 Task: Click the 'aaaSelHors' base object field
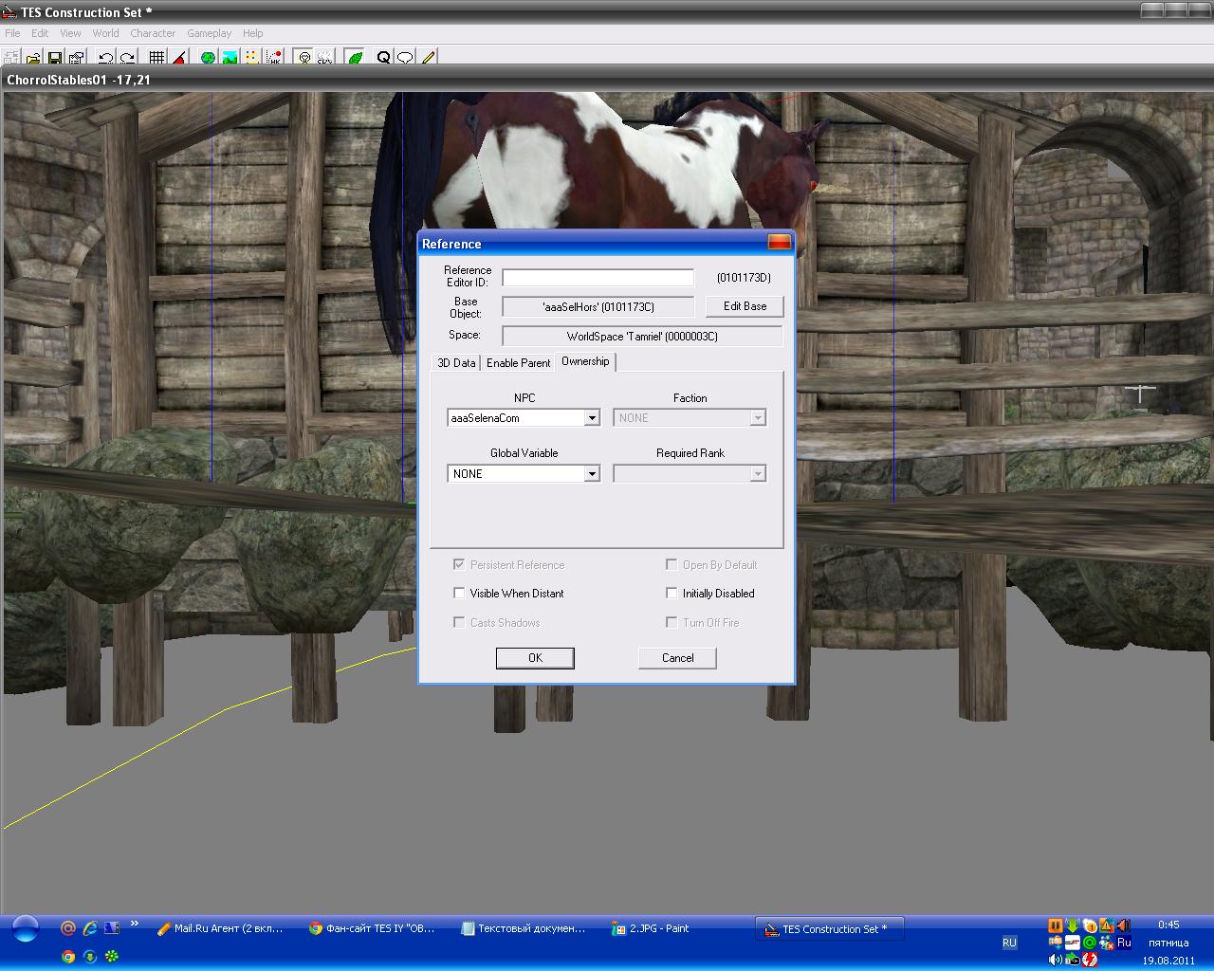pyautogui.click(x=598, y=306)
